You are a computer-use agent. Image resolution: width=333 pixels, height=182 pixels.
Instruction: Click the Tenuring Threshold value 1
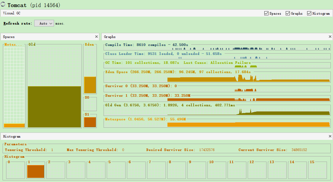(52, 150)
